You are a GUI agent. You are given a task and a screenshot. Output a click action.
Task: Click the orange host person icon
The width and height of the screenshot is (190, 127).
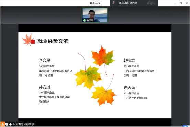click(x=2, y=124)
